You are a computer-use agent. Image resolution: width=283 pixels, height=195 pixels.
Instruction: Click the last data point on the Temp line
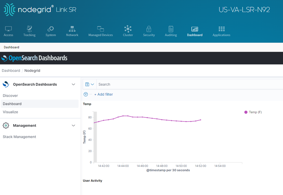coord(201,120)
